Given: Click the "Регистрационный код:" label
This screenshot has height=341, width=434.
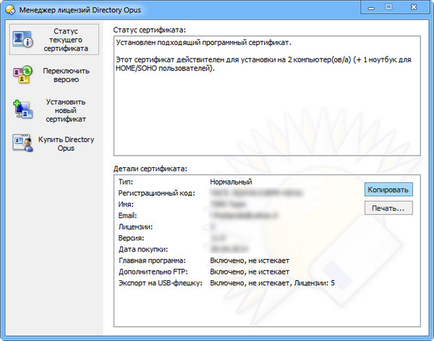Looking at the screenshot, I should pos(157,193).
